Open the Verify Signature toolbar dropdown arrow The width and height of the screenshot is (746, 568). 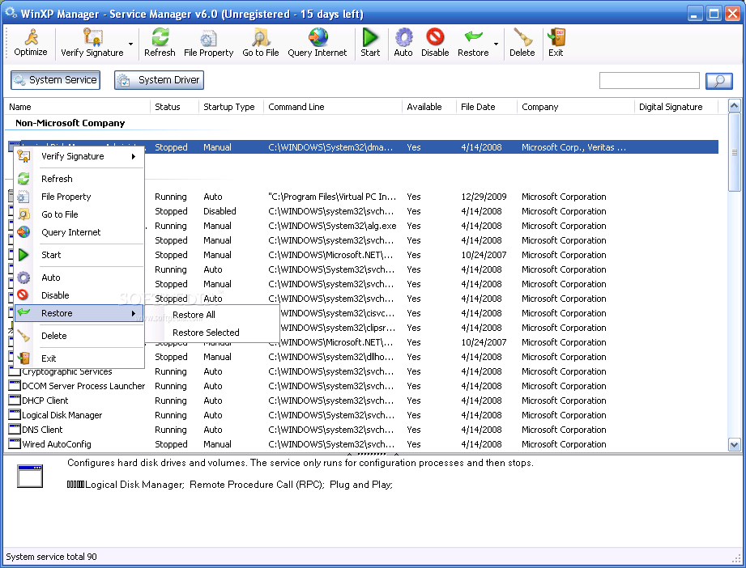[x=131, y=45]
